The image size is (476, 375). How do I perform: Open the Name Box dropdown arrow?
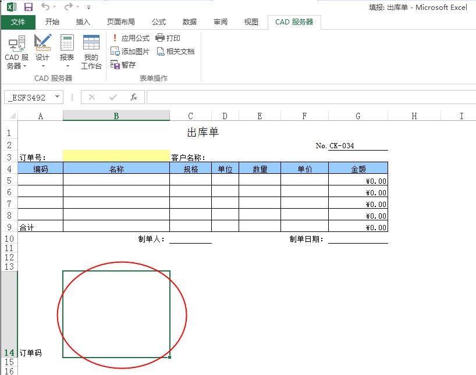pos(57,97)
